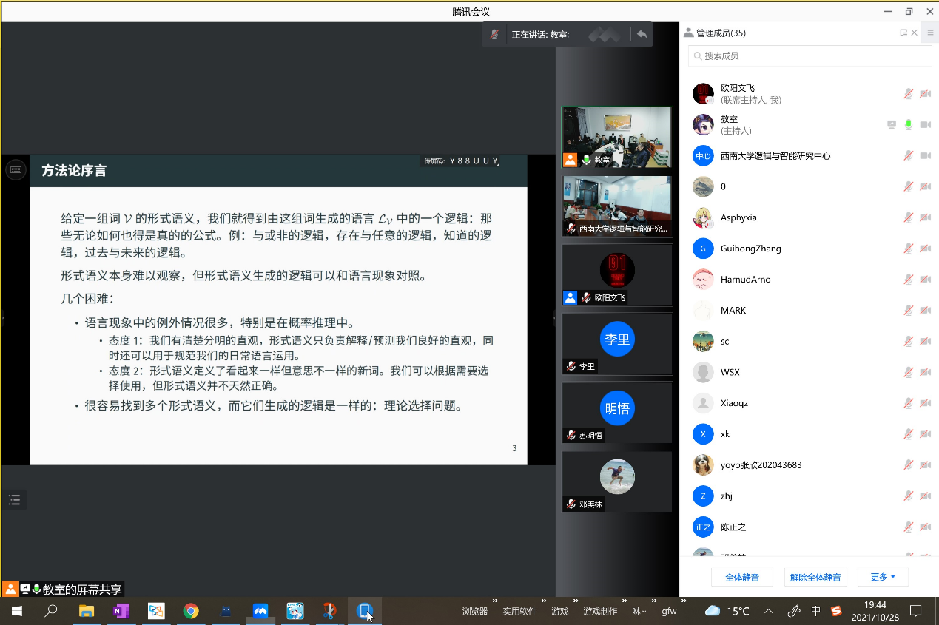Toggle camera for 西南大学逻辑与智能研究中心
The height and width of the screenshot is (625, 939).
925,156
